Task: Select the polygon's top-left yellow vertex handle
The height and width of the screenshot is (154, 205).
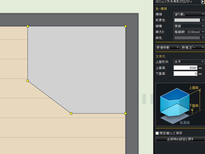Action: [28, 26]
